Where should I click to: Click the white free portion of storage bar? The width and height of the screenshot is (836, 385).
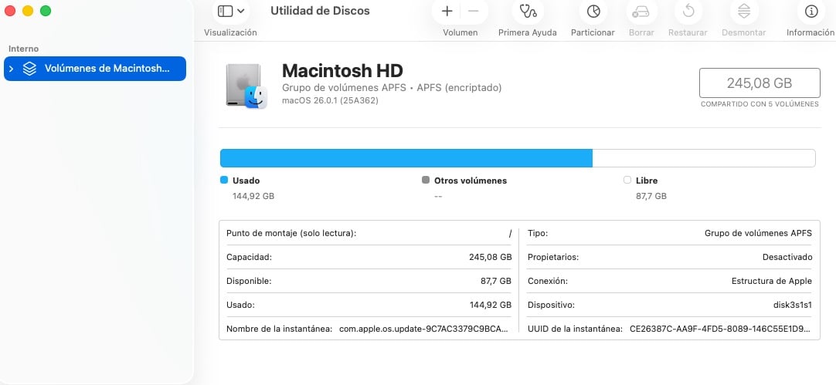click(703, 158)
